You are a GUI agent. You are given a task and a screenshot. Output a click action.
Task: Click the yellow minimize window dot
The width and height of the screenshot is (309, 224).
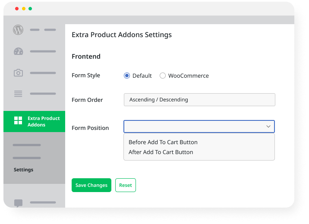coord(24,9)
